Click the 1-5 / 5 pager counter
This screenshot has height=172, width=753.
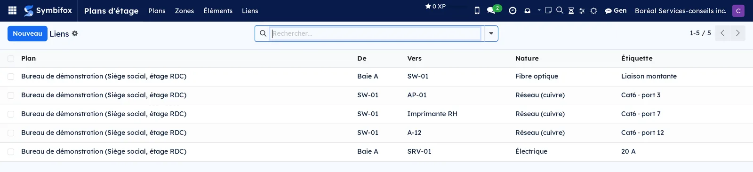(700, 33)
